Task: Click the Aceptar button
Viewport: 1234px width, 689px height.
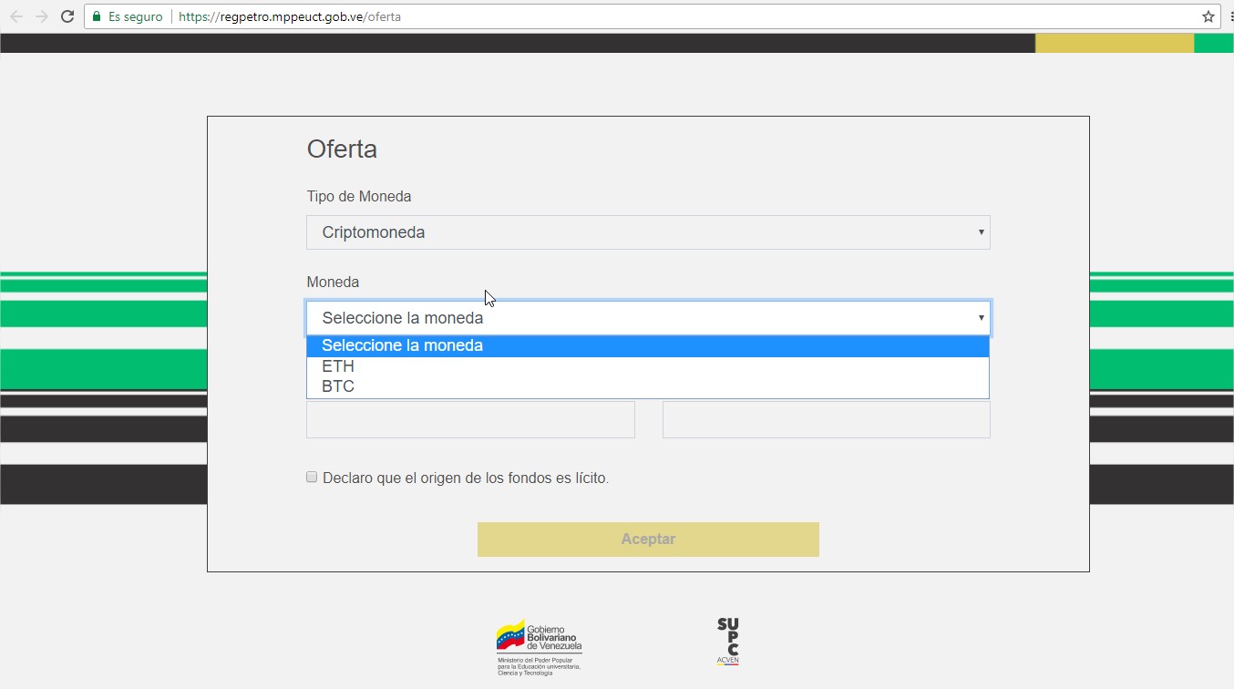Action: click(x=648, y=540)
